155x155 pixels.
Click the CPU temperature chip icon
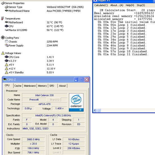click(x=6, y=26)
